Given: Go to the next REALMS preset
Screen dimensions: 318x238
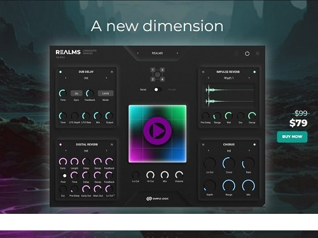Looking at the screenshot, I should tap(177, 53).
